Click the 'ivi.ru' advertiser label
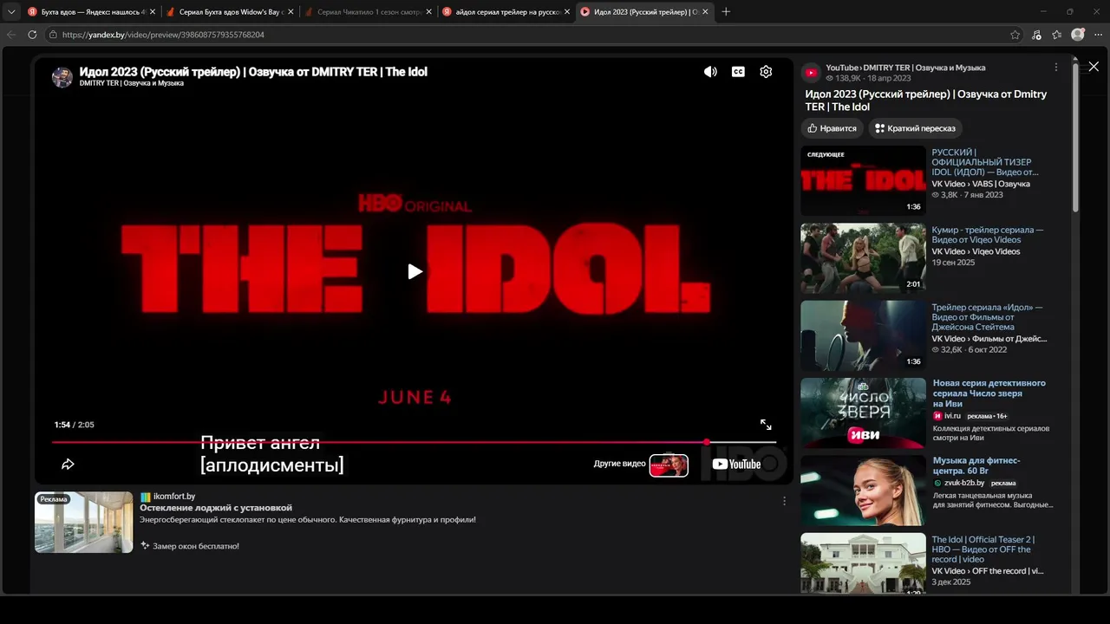The image size is (1110, 624). [954, 416]
